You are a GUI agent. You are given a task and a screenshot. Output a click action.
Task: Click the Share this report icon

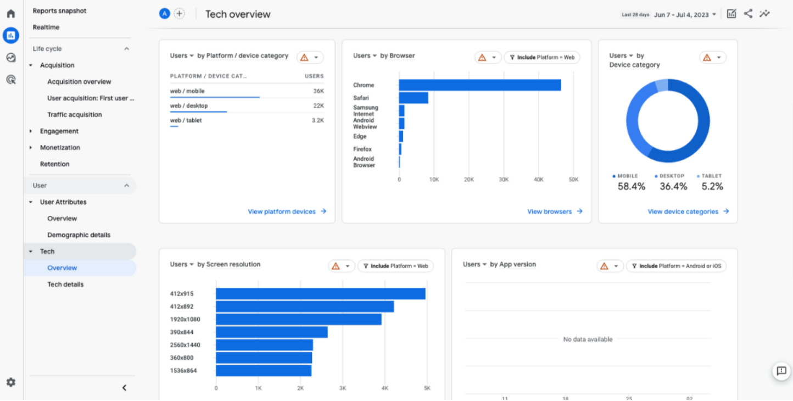coord(748,14)
